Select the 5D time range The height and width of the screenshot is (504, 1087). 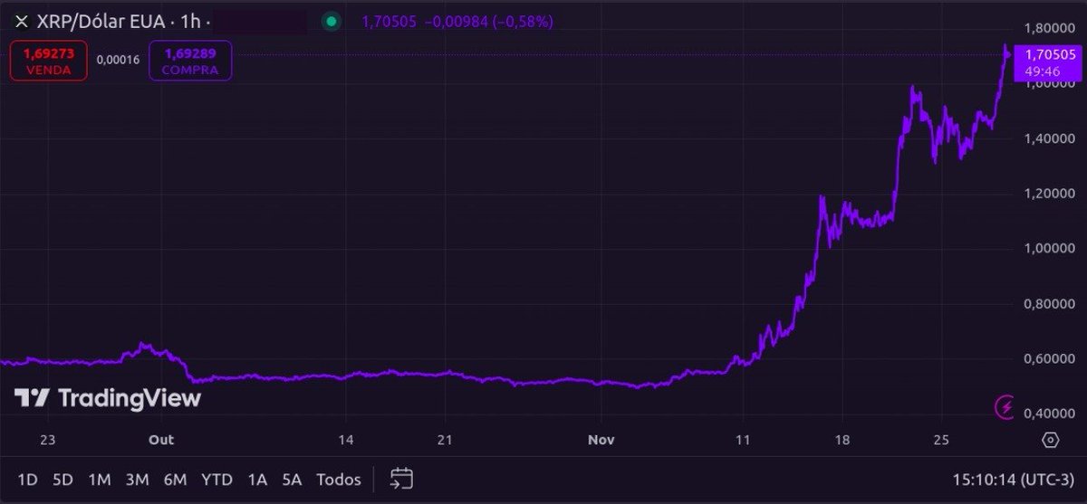coord(63,480)
